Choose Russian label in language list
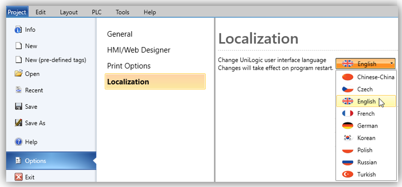The width and height of the screenshot is (402, 187). coord(367,162)
